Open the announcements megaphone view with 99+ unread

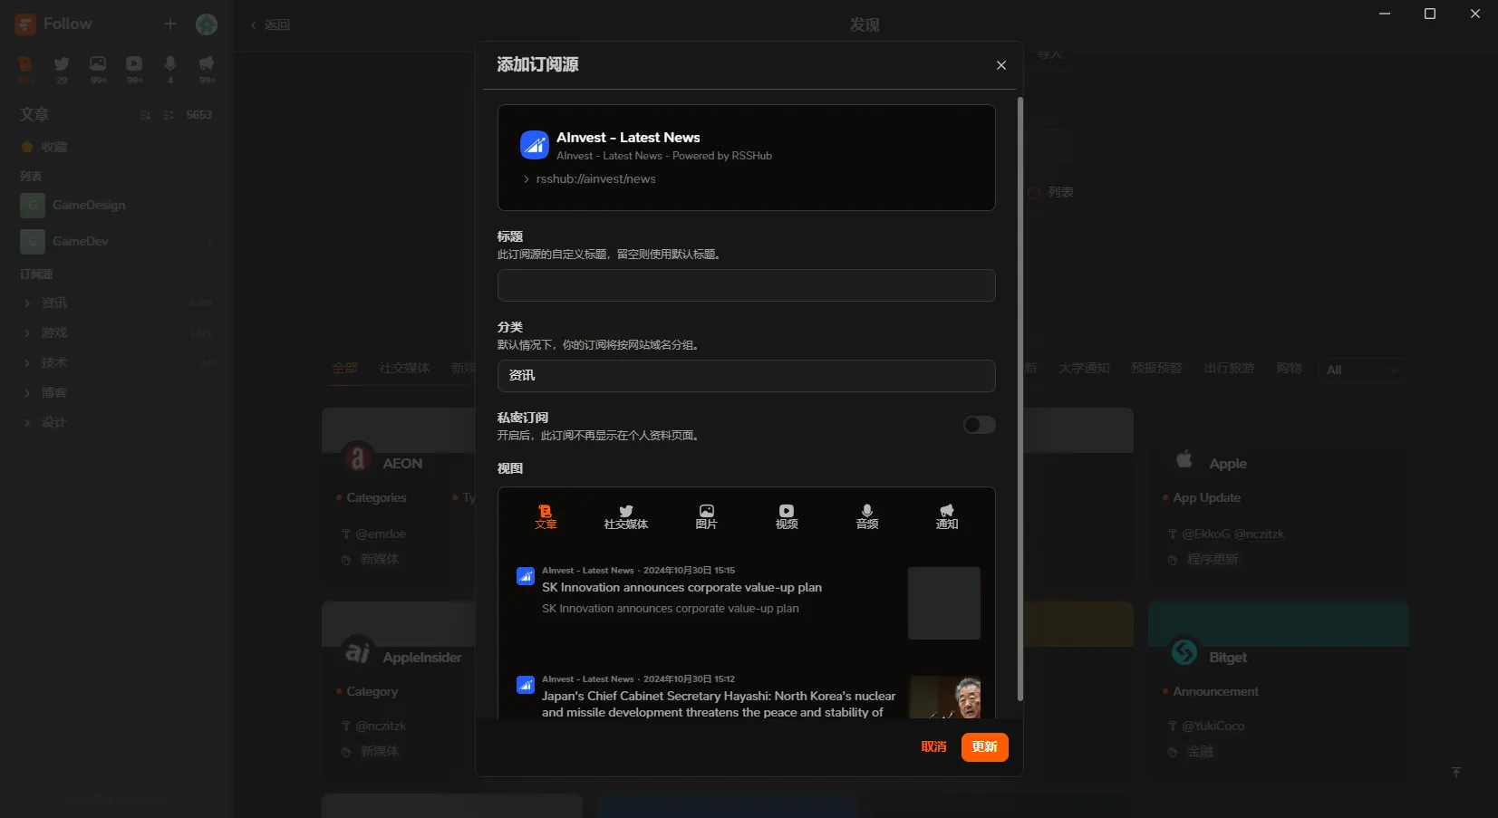[207, 67]
